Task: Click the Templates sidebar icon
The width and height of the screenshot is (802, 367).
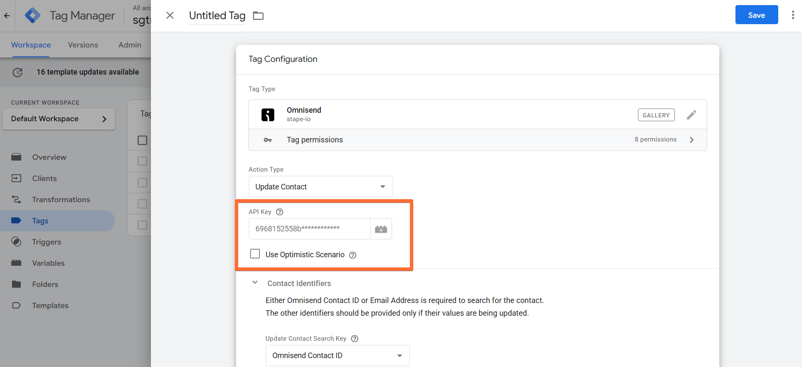Action: pos(17,306)
